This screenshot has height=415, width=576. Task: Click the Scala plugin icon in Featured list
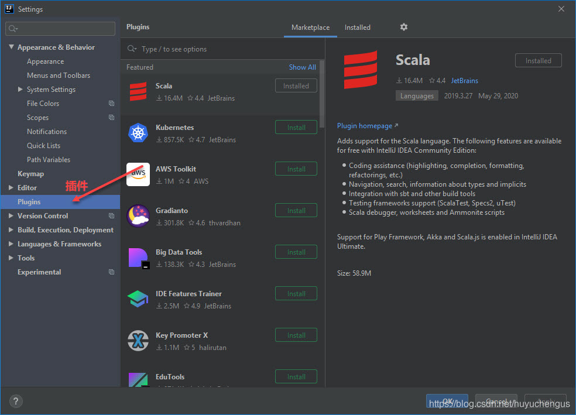click(138, 91)
